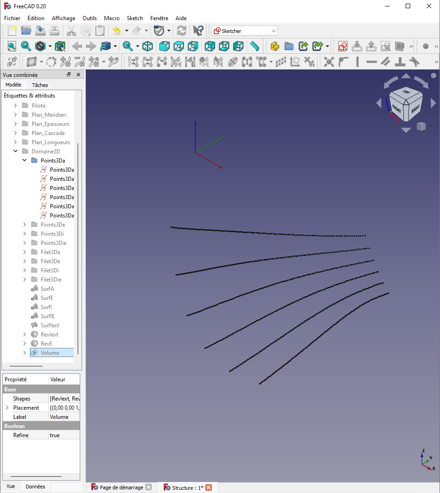Screen dimensions: 440x493
Task: Expand the Filet3Da tree folder
Action: point(25,252)
